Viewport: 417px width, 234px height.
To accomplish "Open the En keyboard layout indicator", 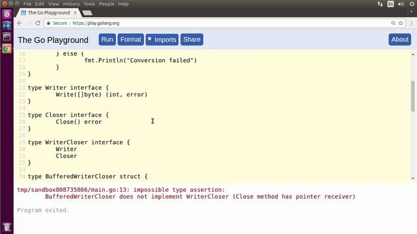I will tap(390, 4).
